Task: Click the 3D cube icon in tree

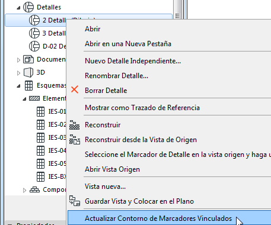Action: [x=28, y=72]
